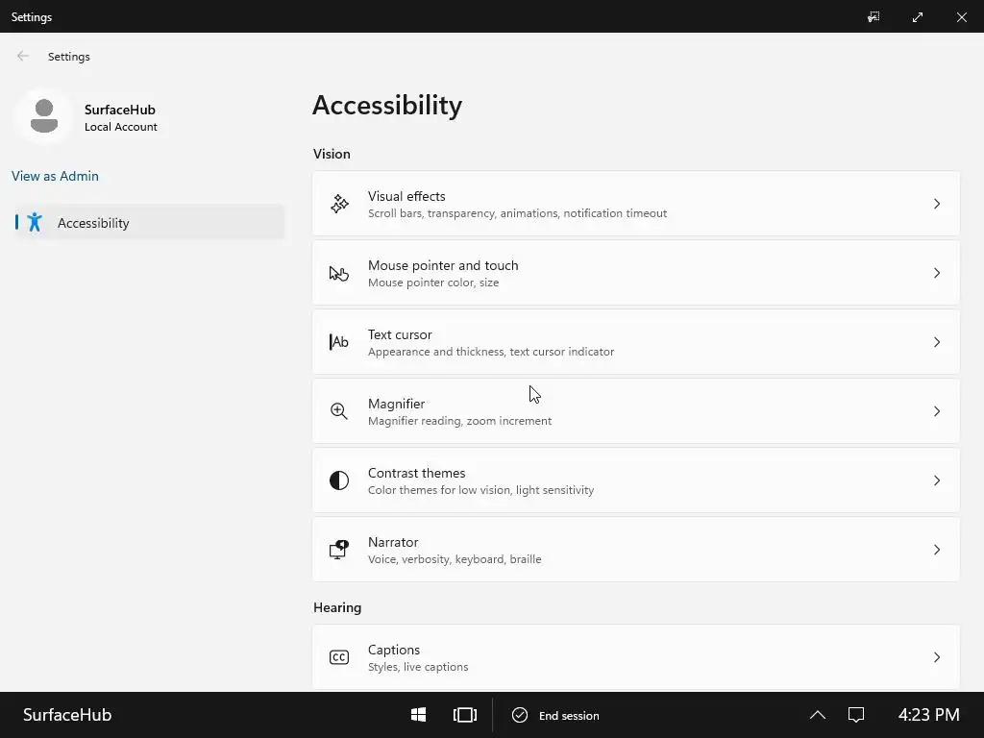Click the Captions CC icon
Viewport: 984px width, 738px height.
click(x=339, y=657)
